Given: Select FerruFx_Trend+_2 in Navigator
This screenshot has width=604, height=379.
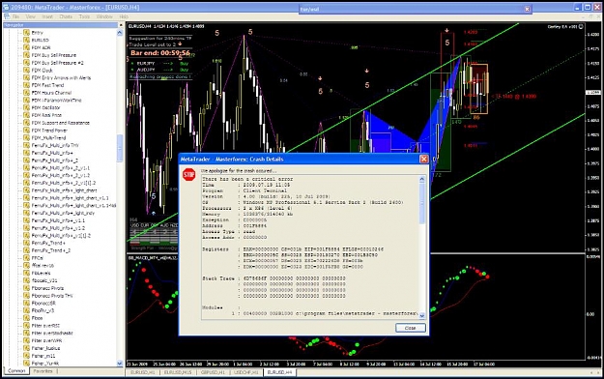Looking at the screenshot, I should point(51,250).
